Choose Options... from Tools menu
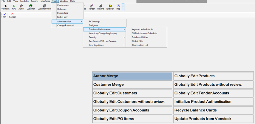This screenshot has width=255, height=124. point(67,9)
